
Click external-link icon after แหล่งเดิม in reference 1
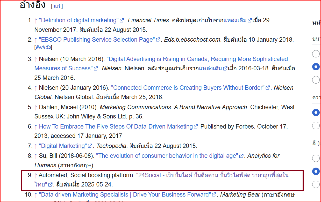[250, 20]
